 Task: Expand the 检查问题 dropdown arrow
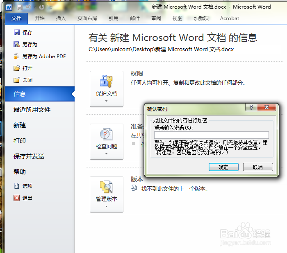106,154
